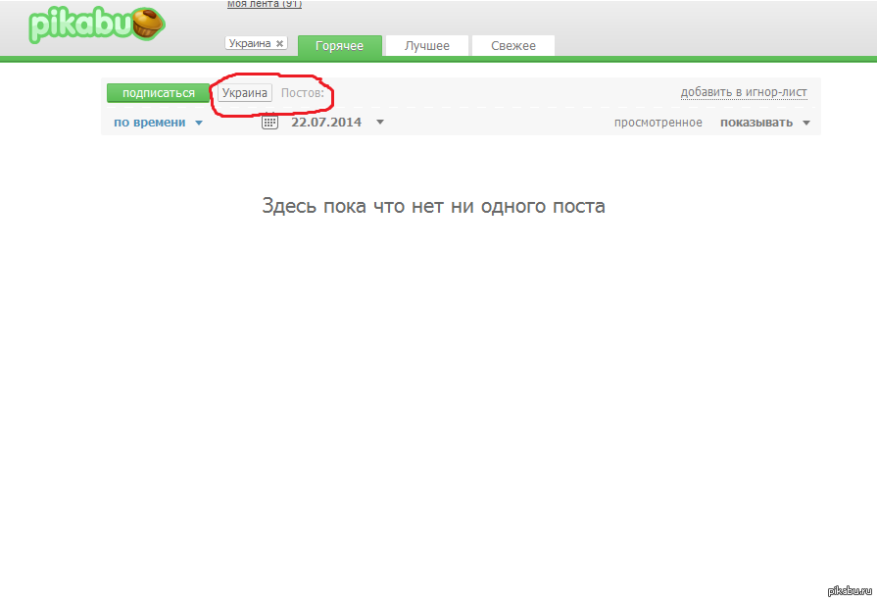Viewport: 877px width, 602px height.
Task: Expand the arrow after показывать
Action: pos(806,124)
